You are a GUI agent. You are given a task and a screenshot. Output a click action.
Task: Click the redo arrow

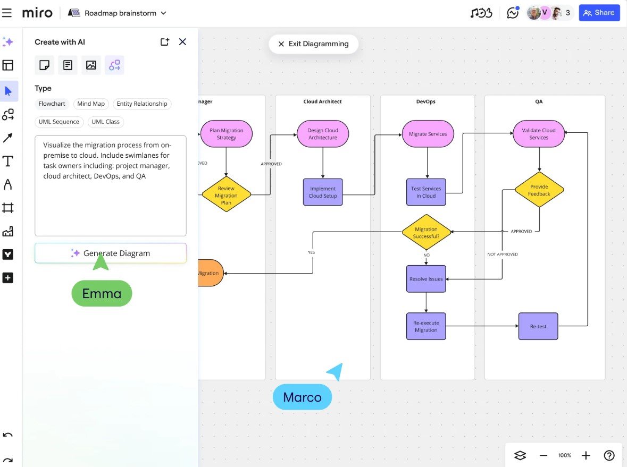[x=8, y=460]
